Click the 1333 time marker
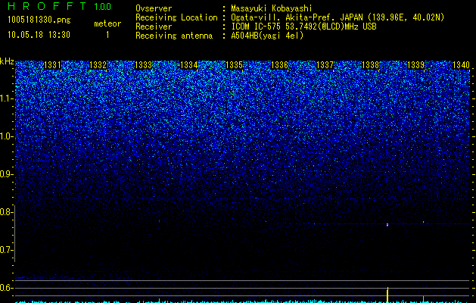 [143, 65]
